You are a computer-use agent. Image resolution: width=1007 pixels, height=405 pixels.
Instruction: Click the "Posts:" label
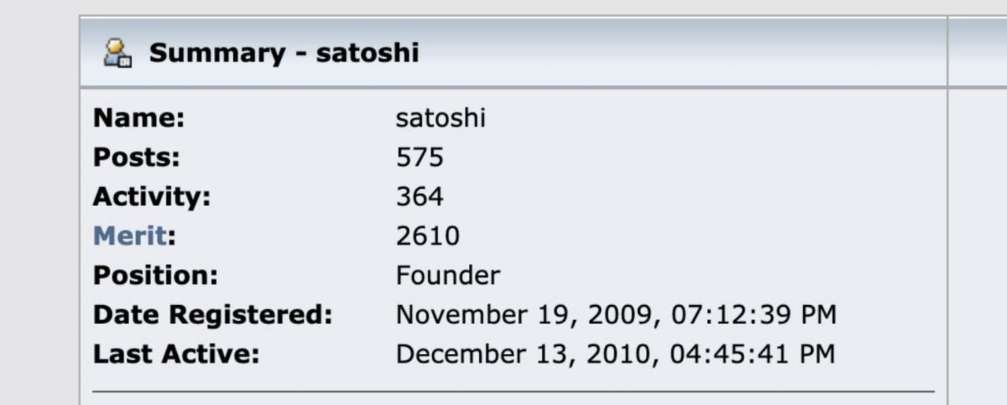(136, 157)
